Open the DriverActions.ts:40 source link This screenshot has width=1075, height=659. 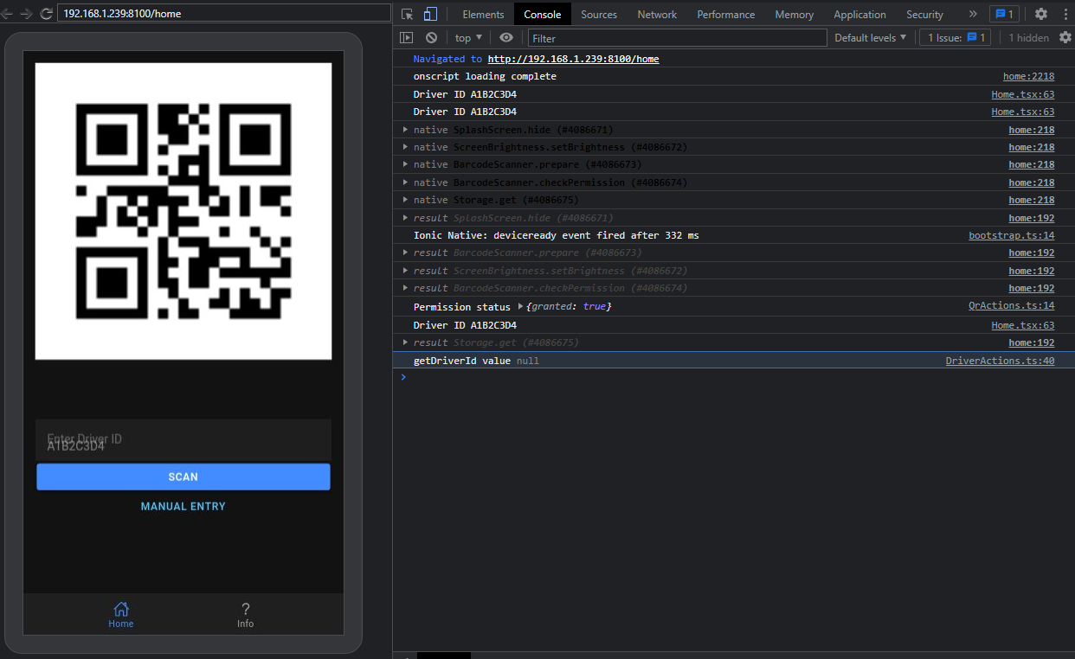pyautogui.click(x=1000, y=361)
